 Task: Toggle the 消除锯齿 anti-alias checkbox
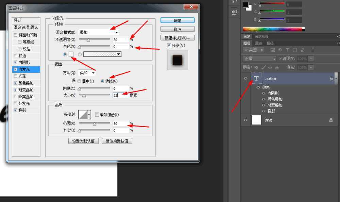click(x=98, y=114)
